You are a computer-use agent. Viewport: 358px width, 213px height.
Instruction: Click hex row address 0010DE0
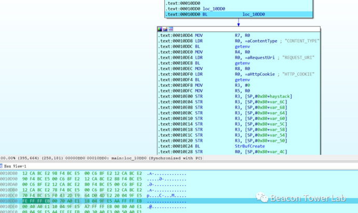point(9,207)
